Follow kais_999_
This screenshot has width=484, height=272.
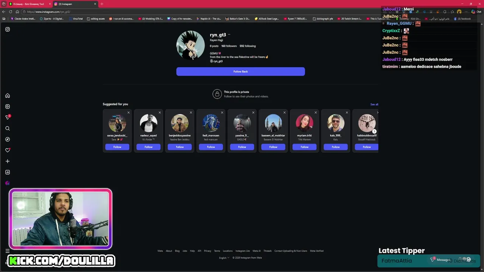pos(336,147)
